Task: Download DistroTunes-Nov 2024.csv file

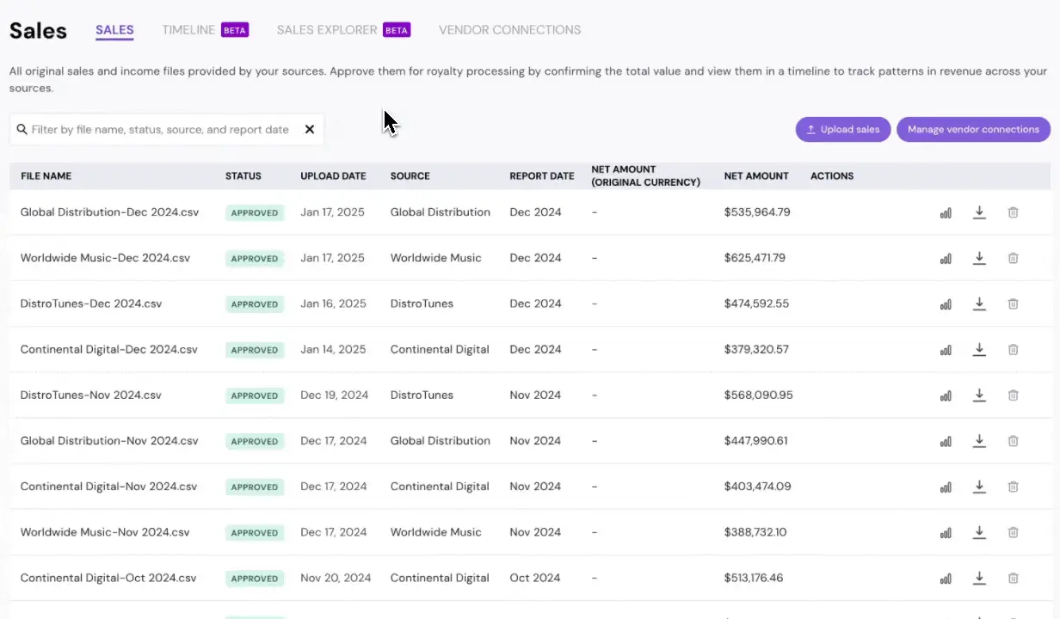Action: point(979,395)
